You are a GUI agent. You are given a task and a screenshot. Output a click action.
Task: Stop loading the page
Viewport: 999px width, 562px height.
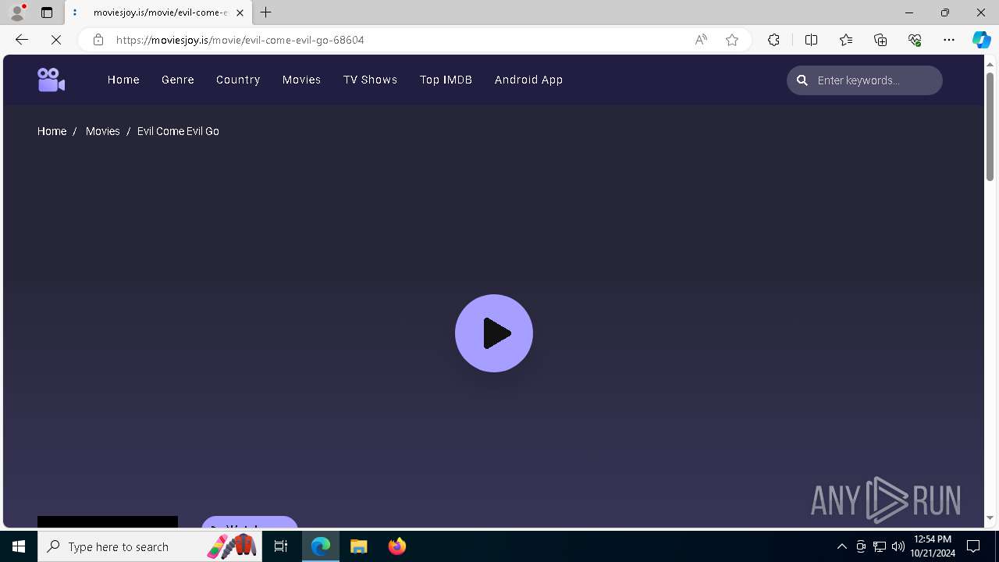coord(55,40)
